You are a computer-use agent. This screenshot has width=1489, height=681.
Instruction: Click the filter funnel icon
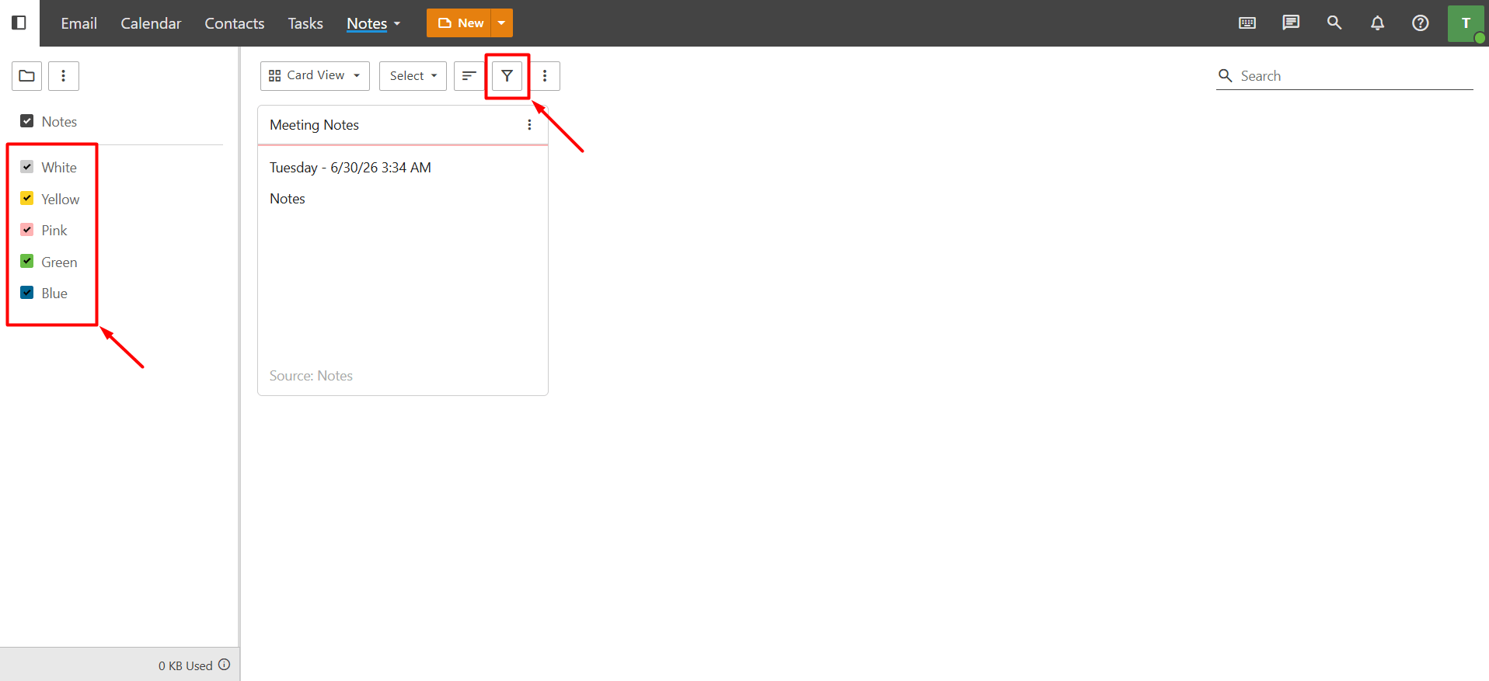pos(507,76)
